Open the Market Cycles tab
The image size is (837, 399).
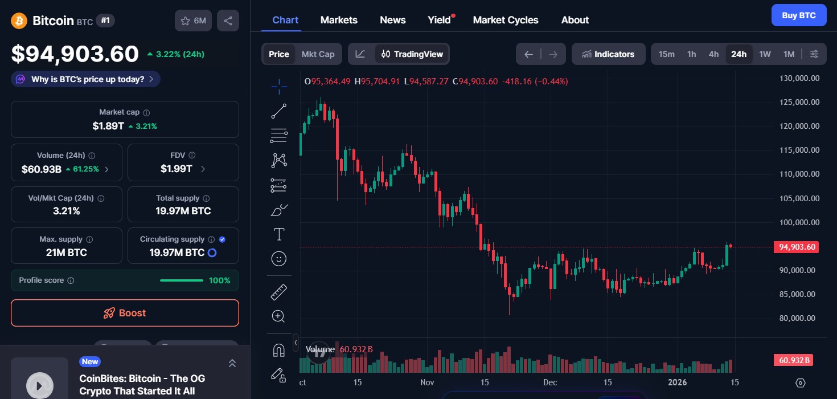(x=505, y=19)
